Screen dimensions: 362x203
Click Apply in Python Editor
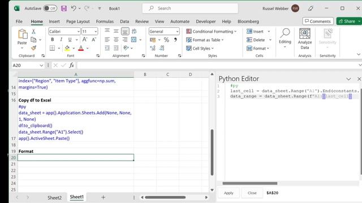pyautogui.click(x=229, y=193)
